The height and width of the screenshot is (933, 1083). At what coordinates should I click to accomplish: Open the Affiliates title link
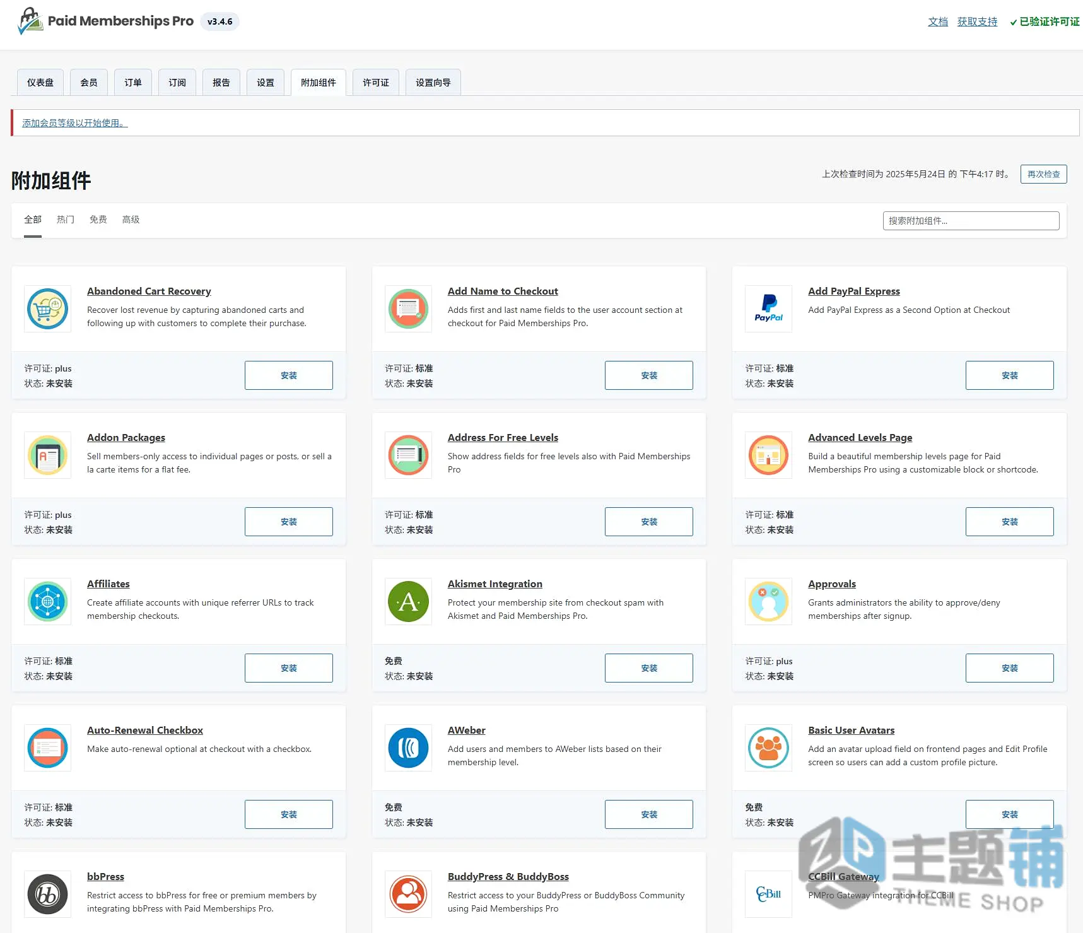coord(108,584)
